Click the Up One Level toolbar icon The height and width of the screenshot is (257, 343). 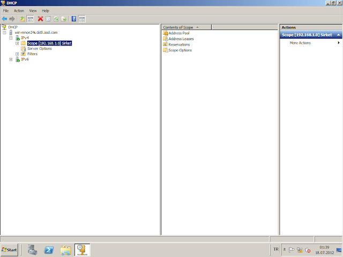(x=23, y=19)
